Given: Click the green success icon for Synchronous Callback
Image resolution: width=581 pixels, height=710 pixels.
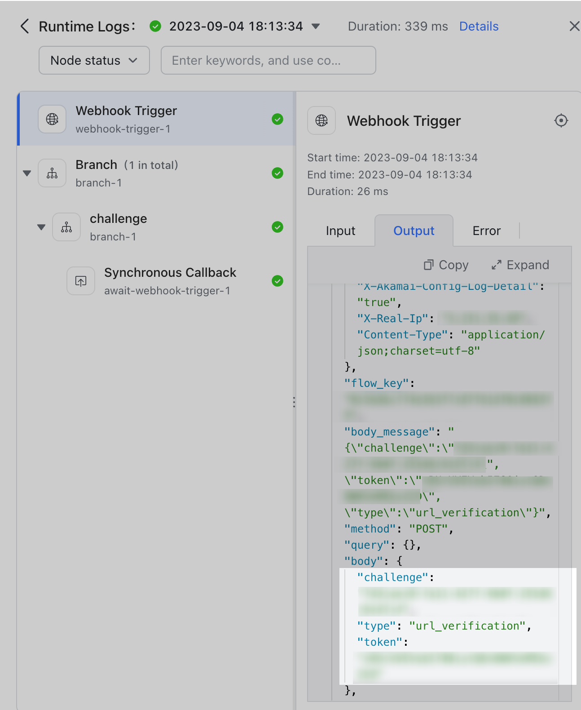Looking at the screenshot, I should click(x=277, y=281).
